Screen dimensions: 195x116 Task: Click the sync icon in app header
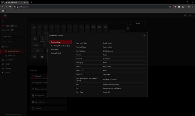(x=185, y=15)
